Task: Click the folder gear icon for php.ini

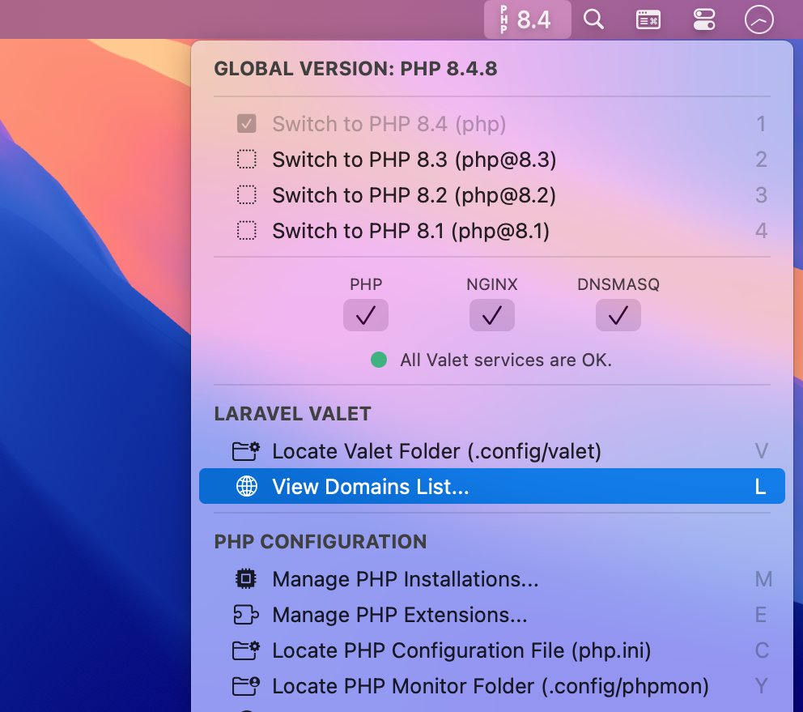Action: [246, 650]
